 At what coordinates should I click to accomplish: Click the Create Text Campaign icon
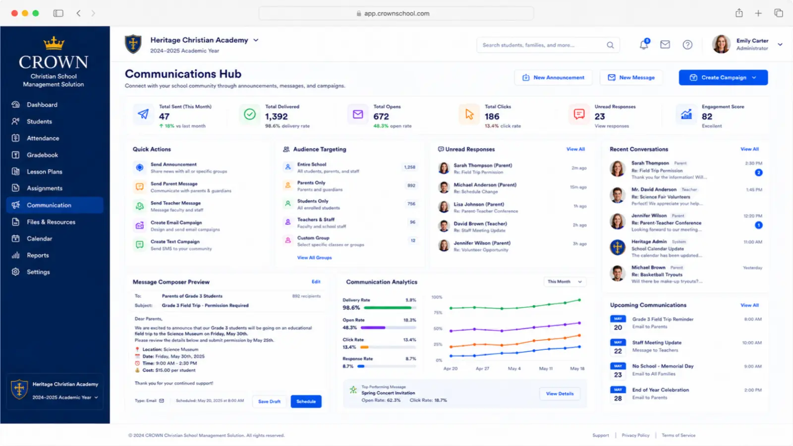coord(140,245)
